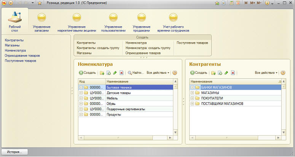
Task: Open Контрагенты in the left navigation panel
Action: (x=14, y=40)
